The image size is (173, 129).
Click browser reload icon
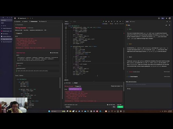tap(12, 17)
